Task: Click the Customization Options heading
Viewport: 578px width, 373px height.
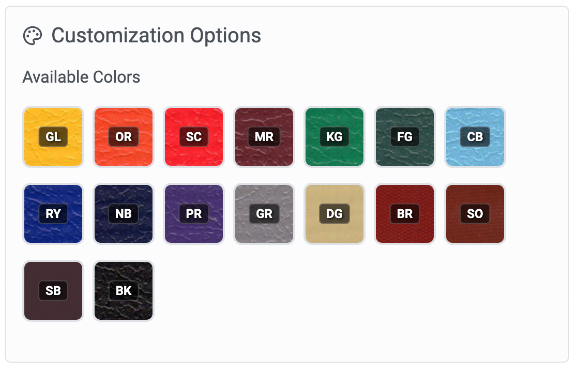Action: point(156,36)
